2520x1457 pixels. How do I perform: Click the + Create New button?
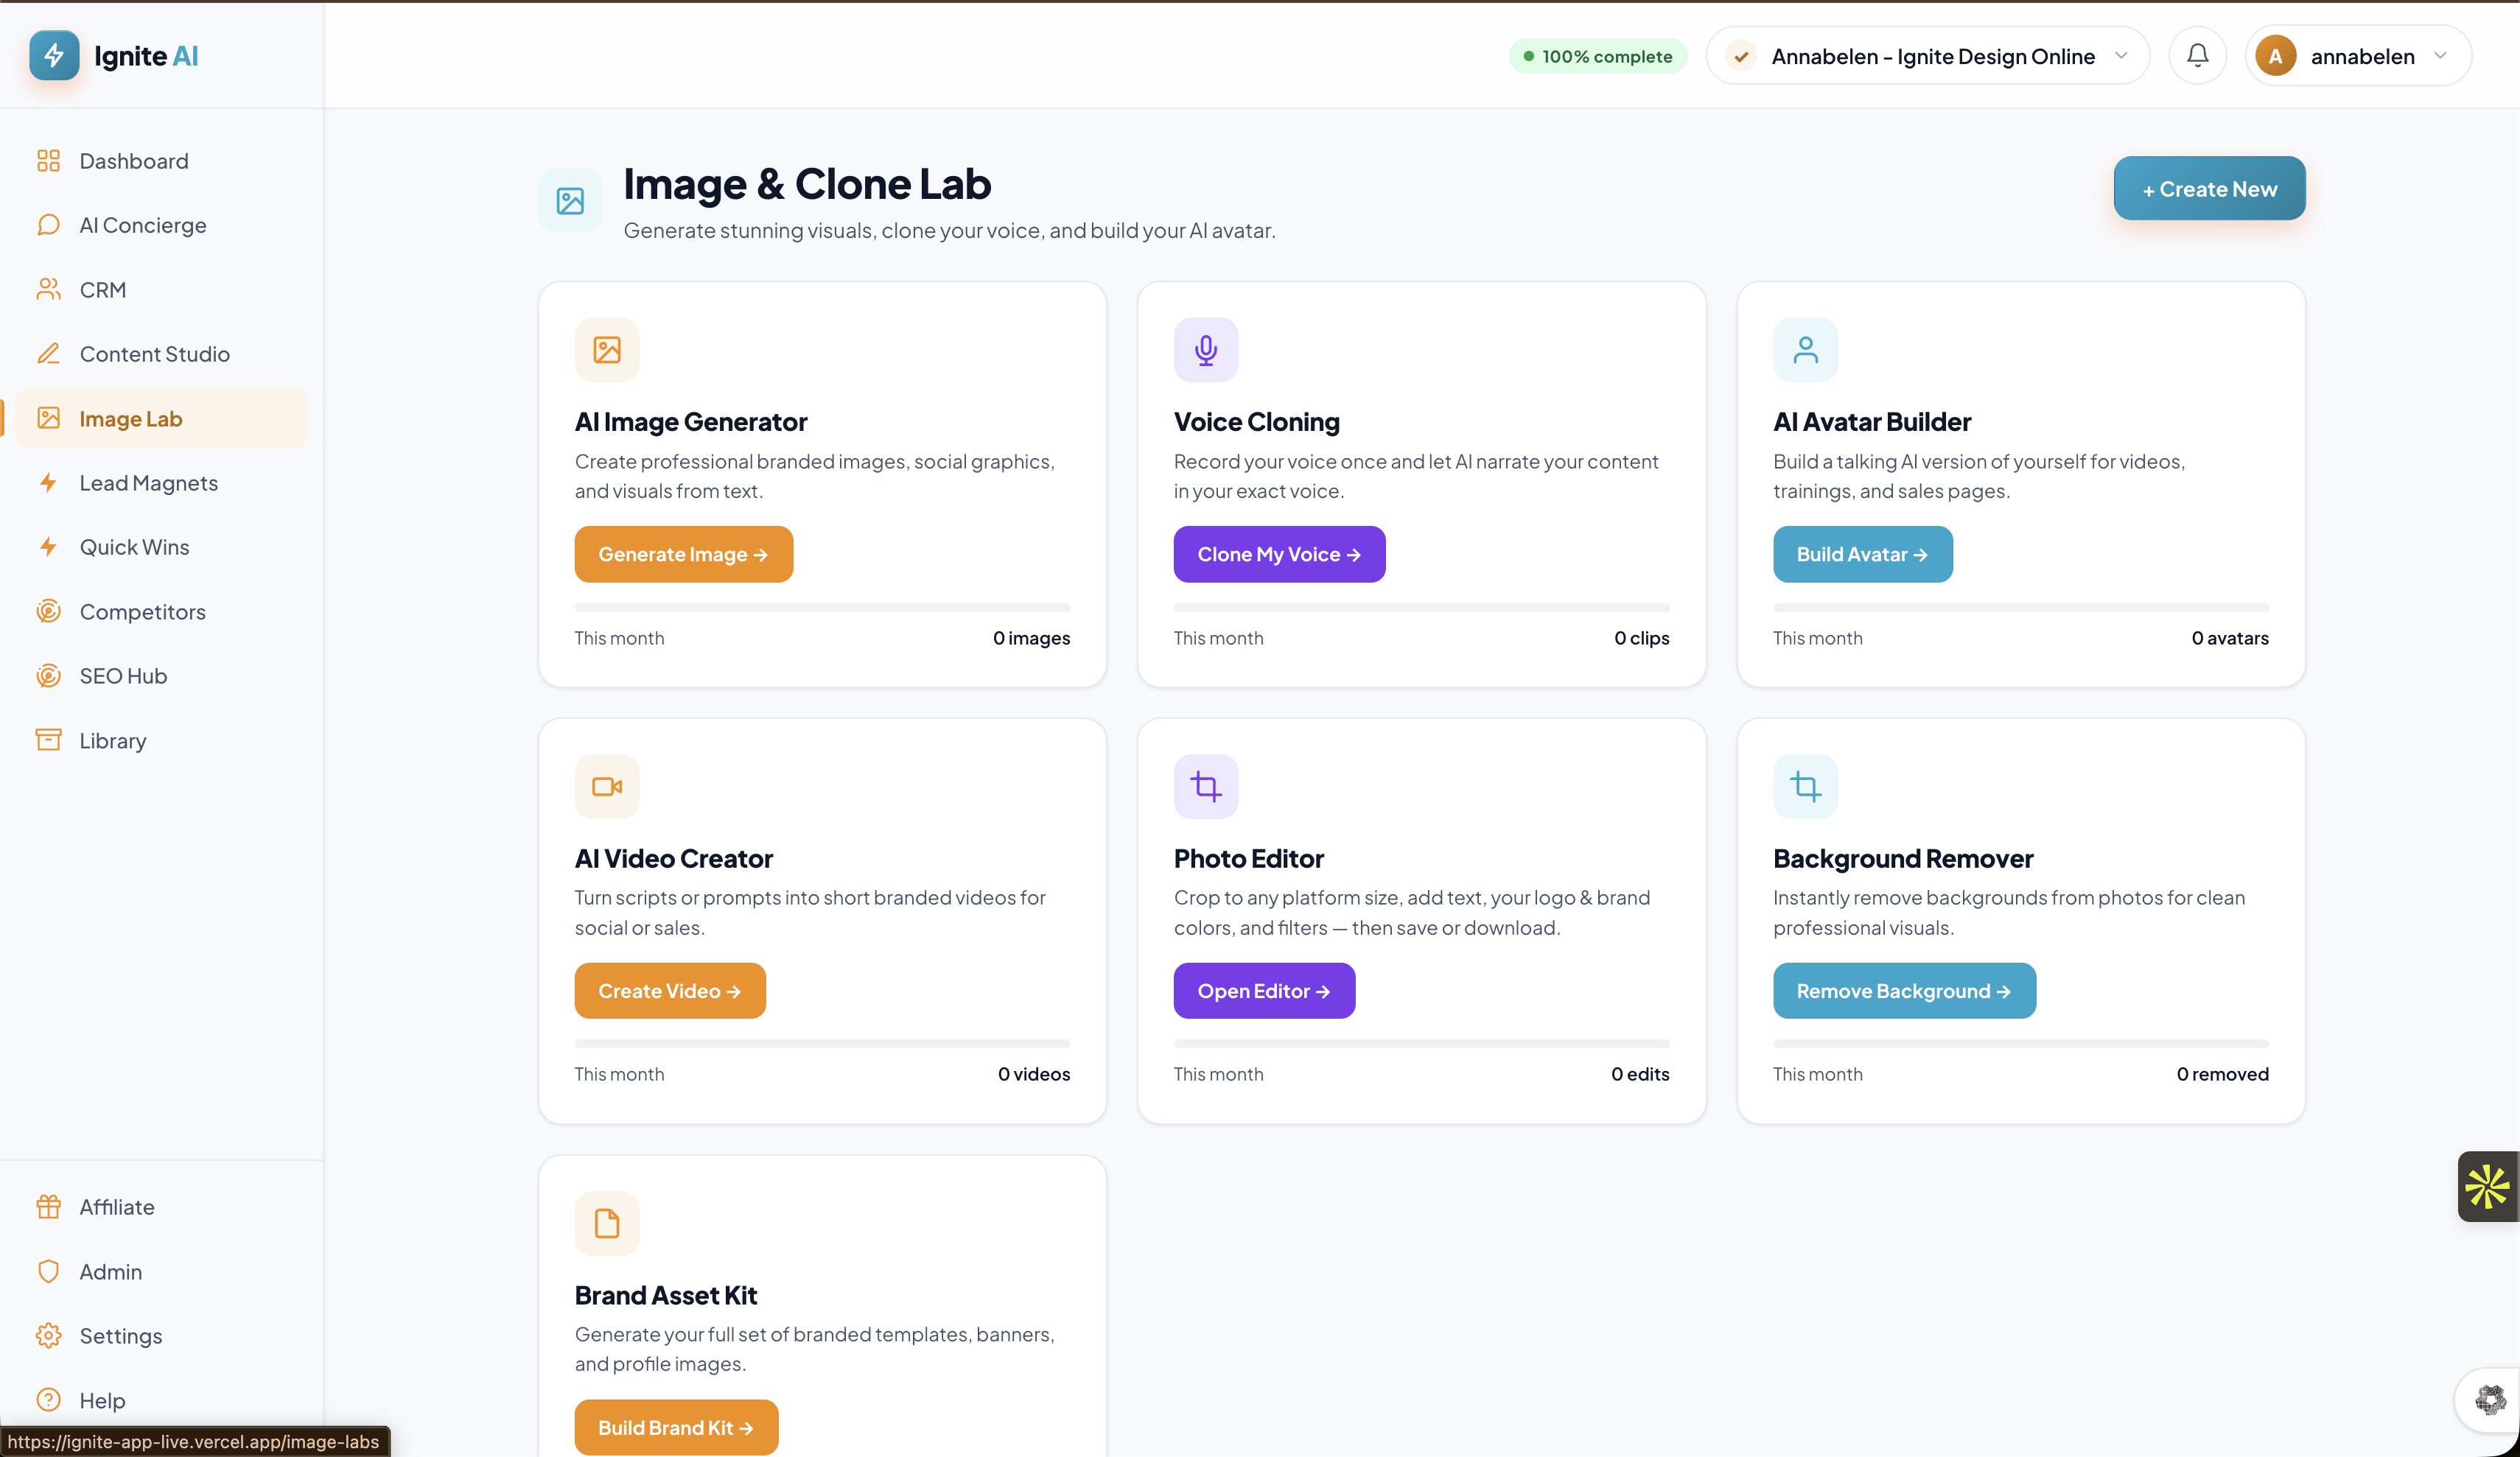click(2209, 188)
